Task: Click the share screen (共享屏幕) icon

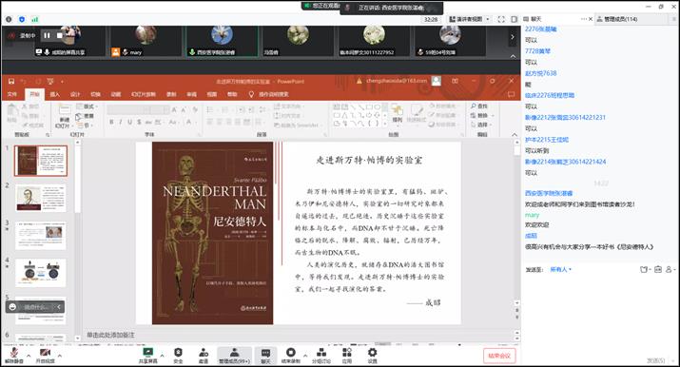Action: (147, 356)
